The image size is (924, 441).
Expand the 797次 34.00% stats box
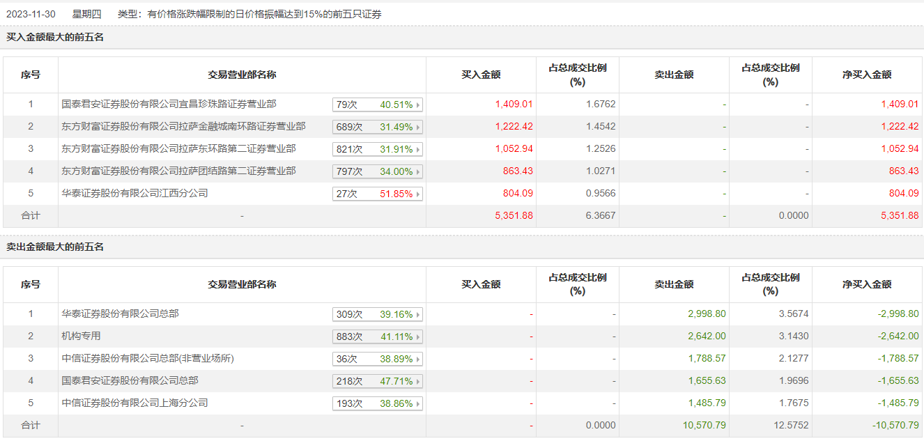pos(378,172)
